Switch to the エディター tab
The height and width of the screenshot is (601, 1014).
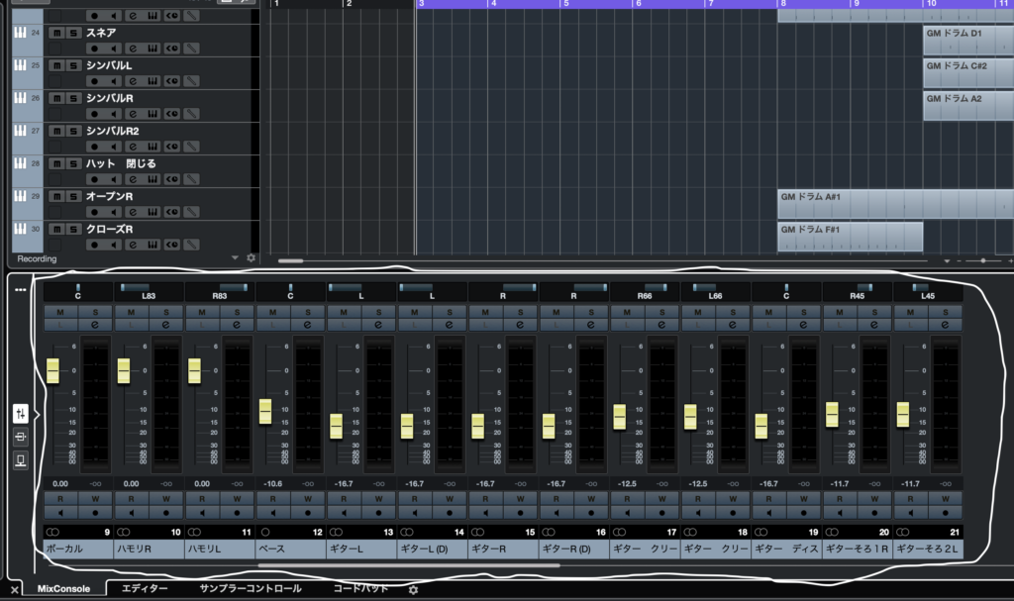point(145,588)
